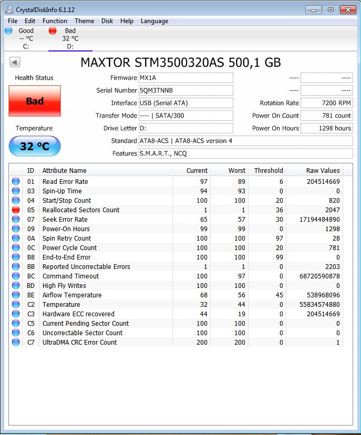Click the status orb for Start/Stop Count

click(16, 200)
